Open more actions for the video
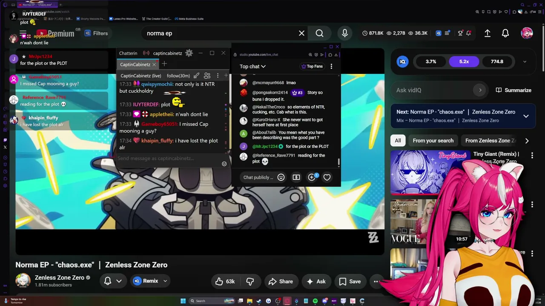This screenshot has width=545, height=306. (376, 281)
